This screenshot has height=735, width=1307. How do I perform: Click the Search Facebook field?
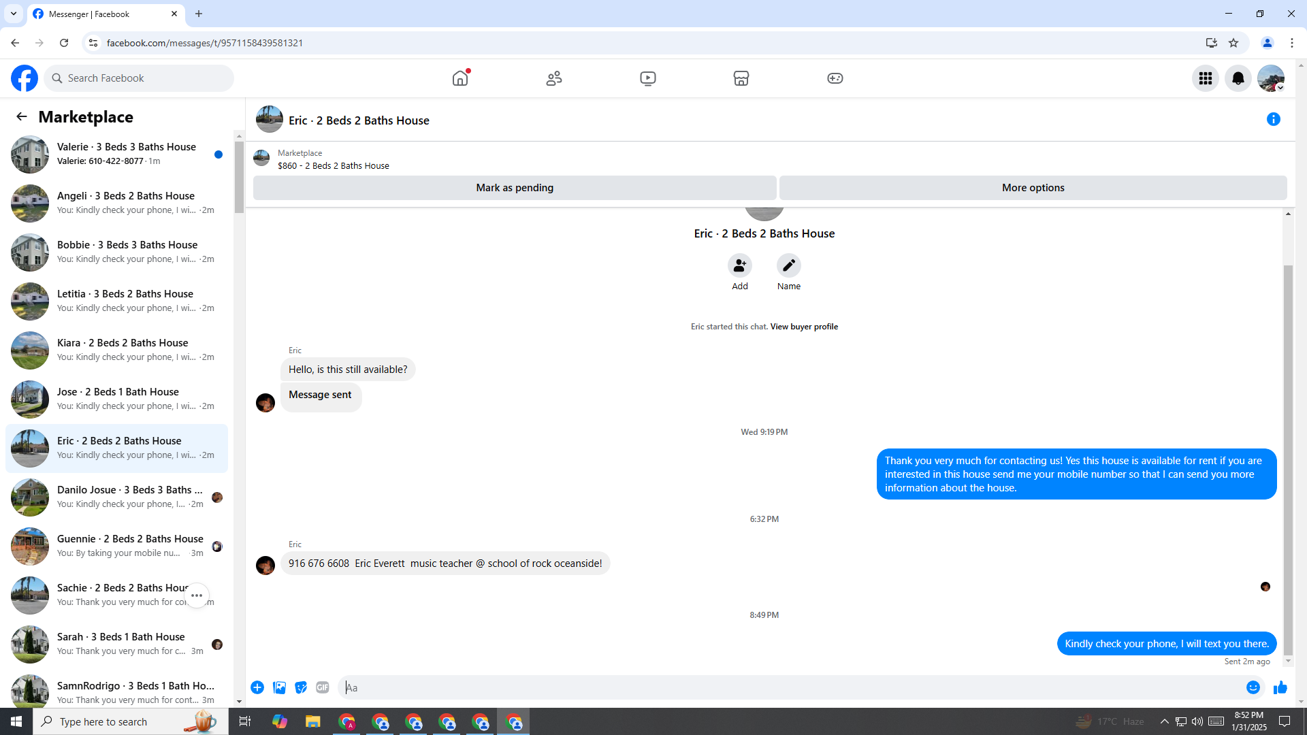139,78
